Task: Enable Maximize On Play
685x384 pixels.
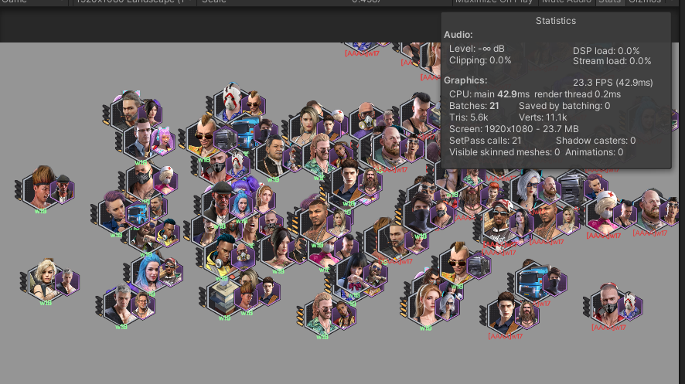Action: 494,2
